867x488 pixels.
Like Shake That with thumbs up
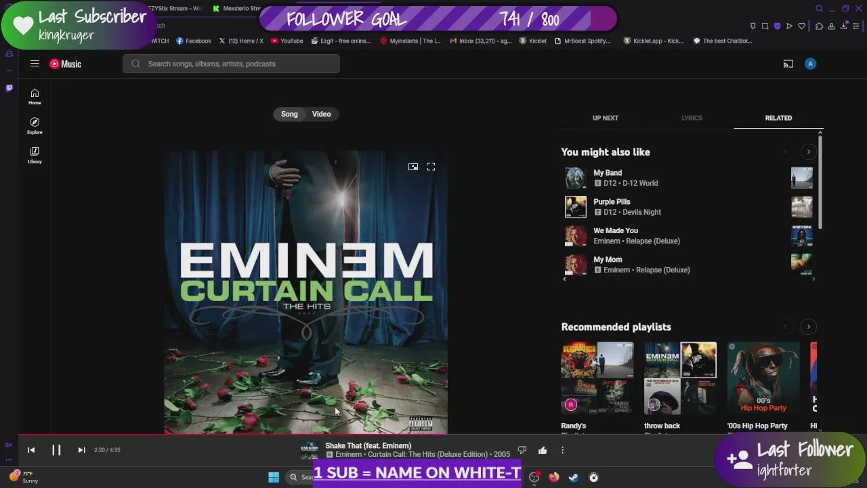(543, 450)
